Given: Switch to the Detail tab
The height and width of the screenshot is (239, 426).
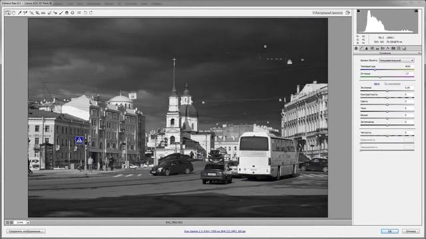Looking at the screenshot, I should pyautogui.click(x=367, y=48).
